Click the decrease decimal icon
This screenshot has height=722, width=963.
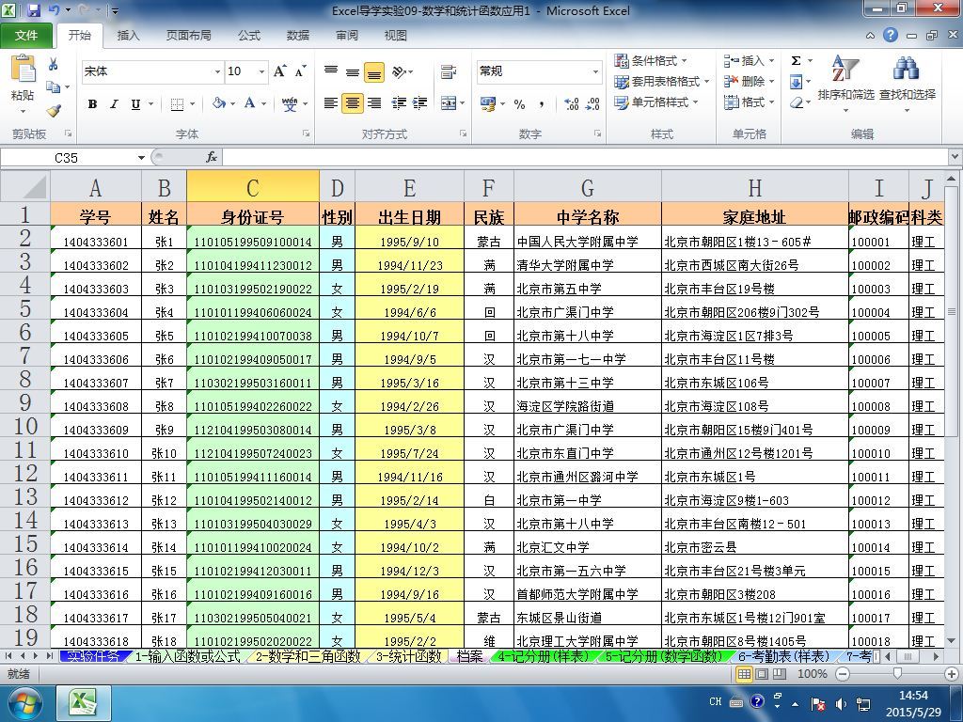click(592, 103)
